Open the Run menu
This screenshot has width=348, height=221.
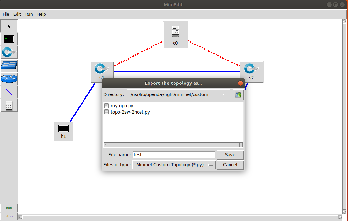coord(29,14)
